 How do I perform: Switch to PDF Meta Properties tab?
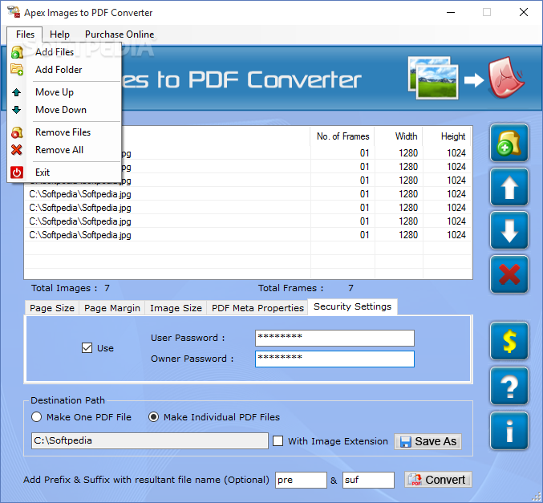257,308
